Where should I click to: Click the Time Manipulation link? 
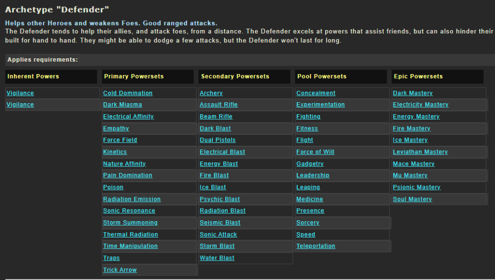130,246
